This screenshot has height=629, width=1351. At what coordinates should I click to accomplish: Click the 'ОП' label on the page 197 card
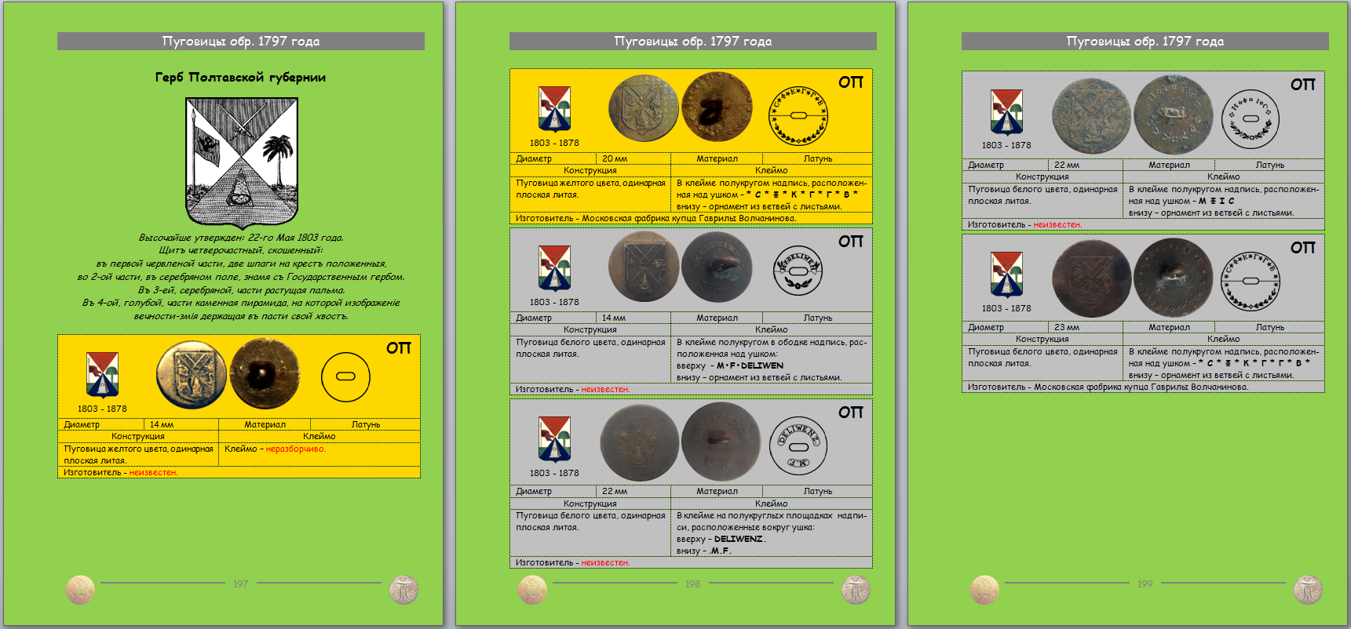coord(398,348)
